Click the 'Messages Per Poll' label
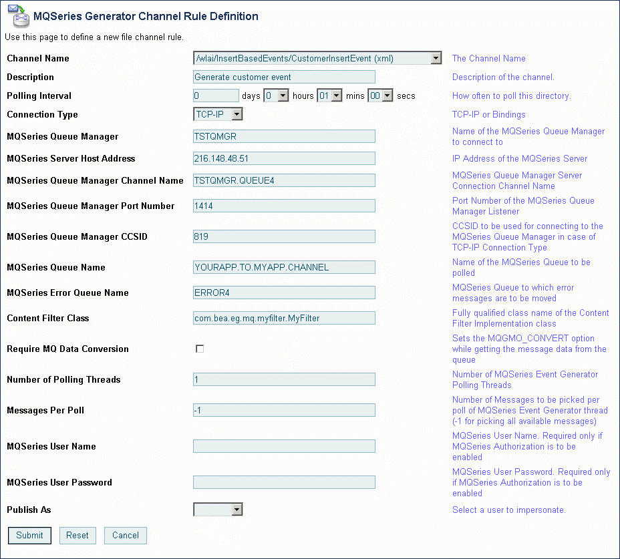The height and width of the screenshot is (559, 620). (45, 410)
